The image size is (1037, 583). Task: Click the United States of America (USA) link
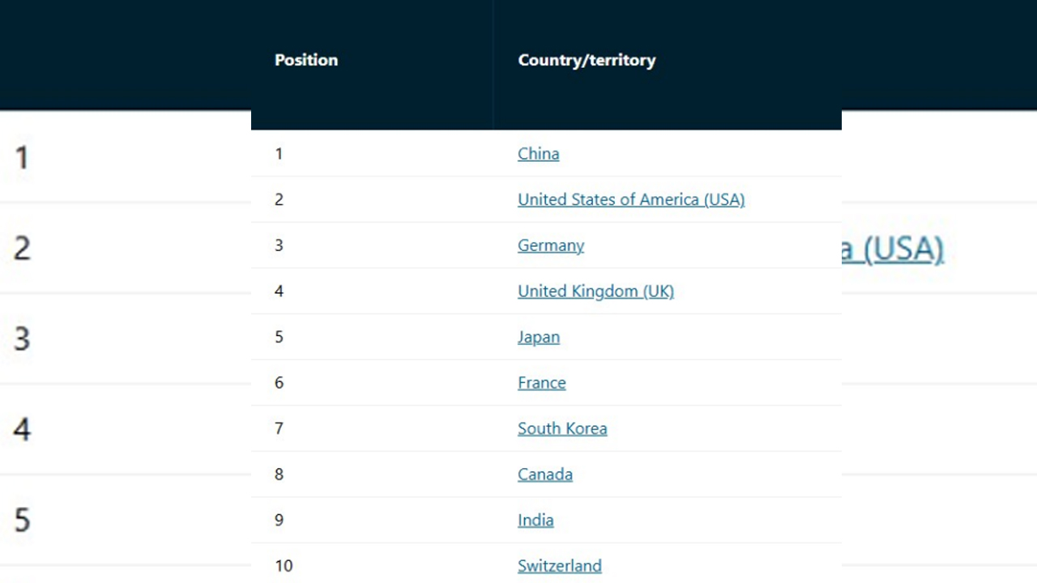click(x=630, y=199)
